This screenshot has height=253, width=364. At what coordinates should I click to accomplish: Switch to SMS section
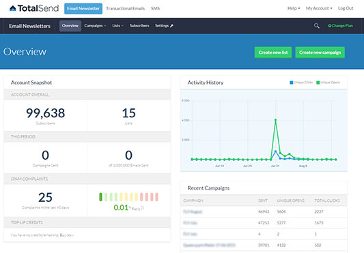(155, 9)
